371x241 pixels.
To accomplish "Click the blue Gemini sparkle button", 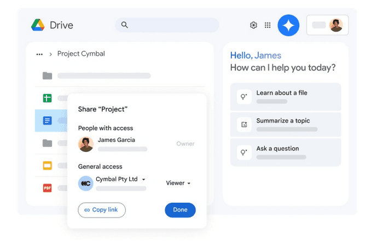I will pyautogui.click(x=288, y=25).
